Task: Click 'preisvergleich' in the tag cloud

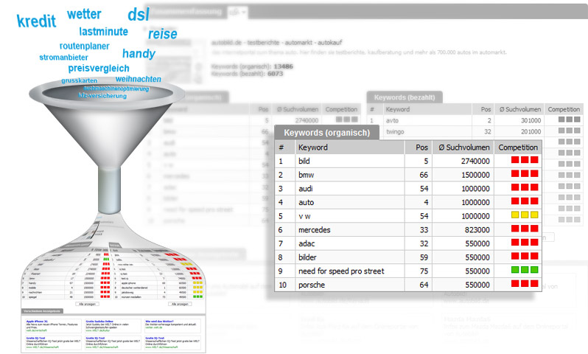Action: 99,69
